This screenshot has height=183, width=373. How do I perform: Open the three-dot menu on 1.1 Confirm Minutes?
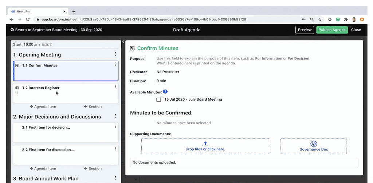click(115, 65)
